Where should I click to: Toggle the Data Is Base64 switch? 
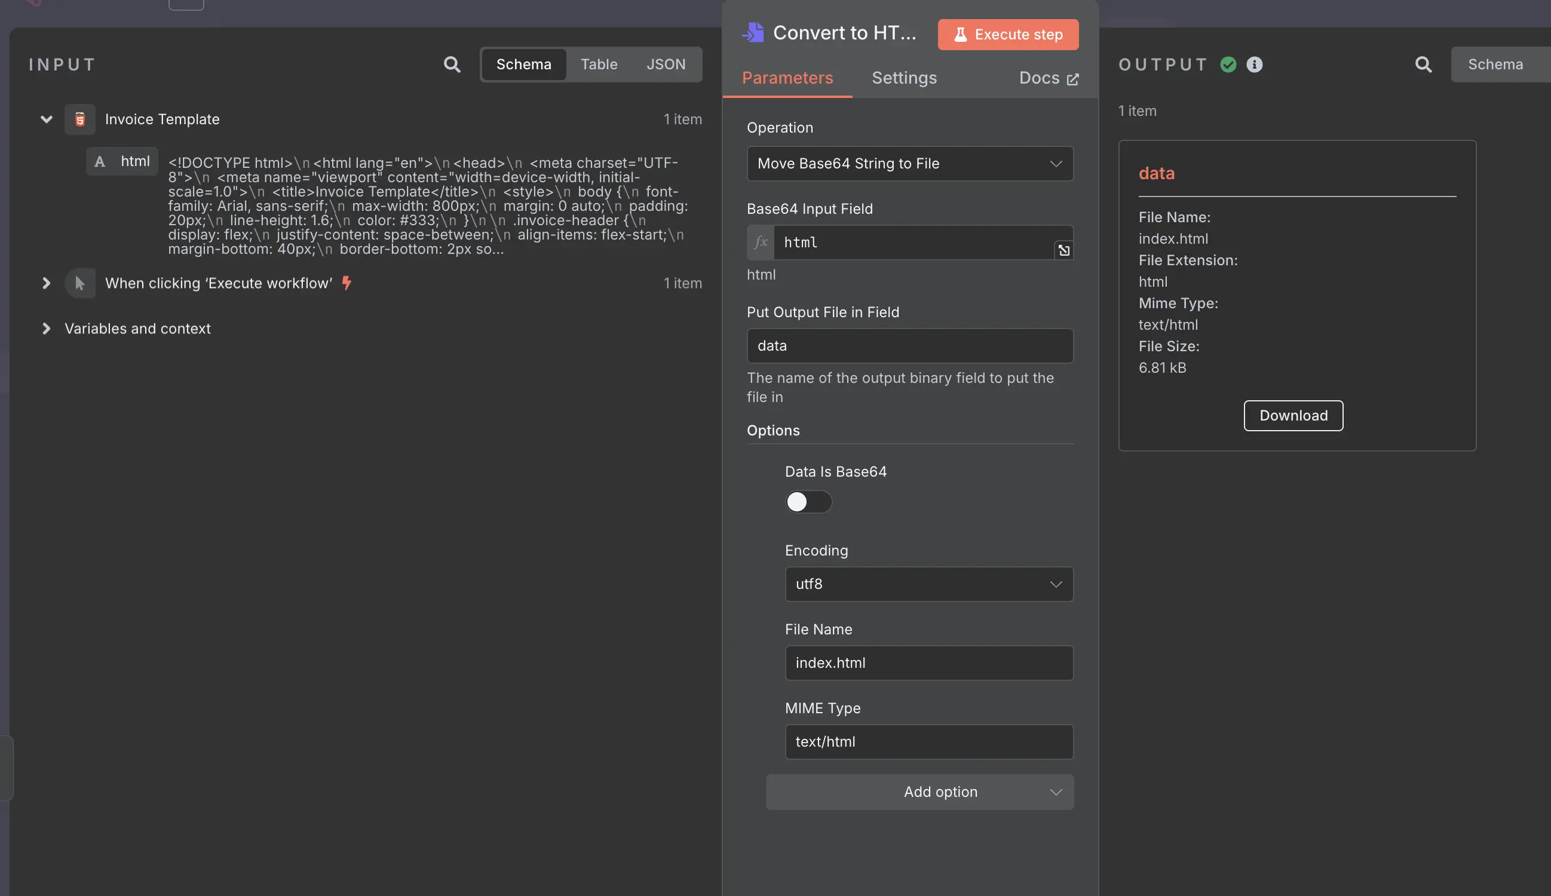(x=808, y=502)
